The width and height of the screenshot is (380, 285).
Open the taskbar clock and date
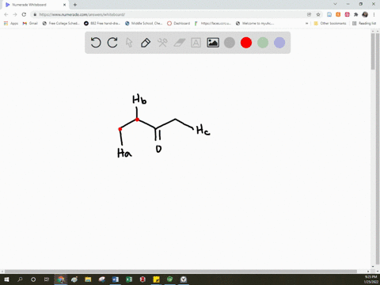(x=370, y=279)
